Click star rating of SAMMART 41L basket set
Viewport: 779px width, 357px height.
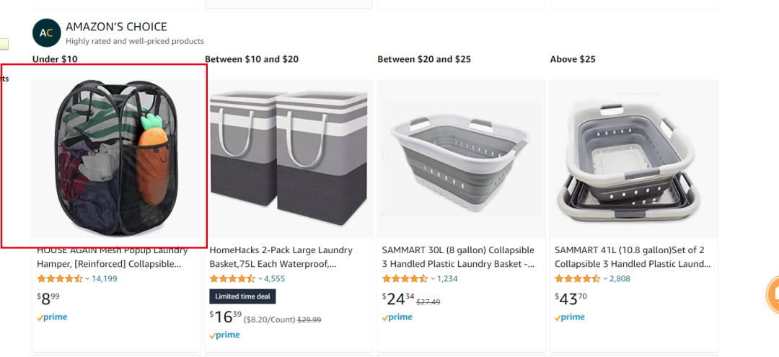pyautogui.click(x=577, y=278)
